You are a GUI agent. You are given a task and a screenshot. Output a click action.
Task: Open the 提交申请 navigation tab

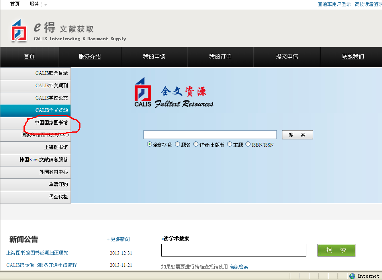pos(287,57)
